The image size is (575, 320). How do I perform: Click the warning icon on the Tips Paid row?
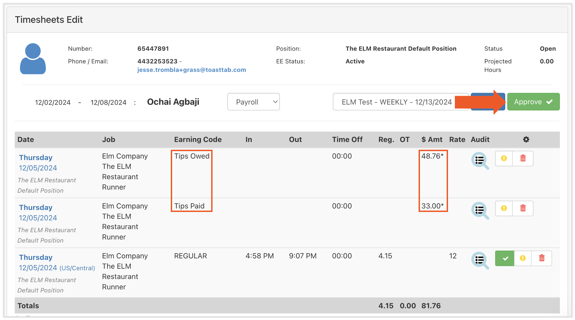tap(503, 208)
